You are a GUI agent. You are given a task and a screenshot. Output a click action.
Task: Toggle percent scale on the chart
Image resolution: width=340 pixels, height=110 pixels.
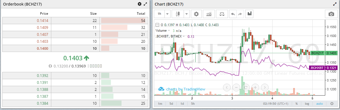(297, 104)
